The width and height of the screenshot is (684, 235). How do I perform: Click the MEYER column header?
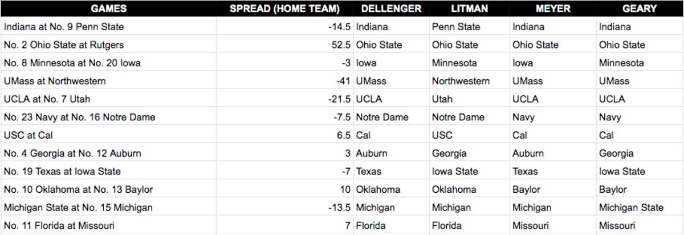point(551,9)
